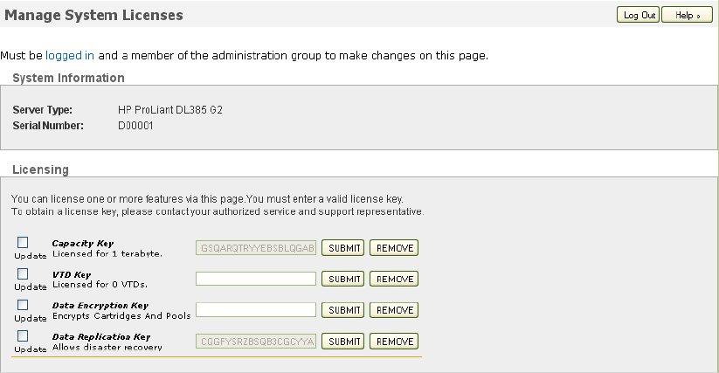Click the Capacity Key input field
The image size is (719, 373).
tap(255, 248)
